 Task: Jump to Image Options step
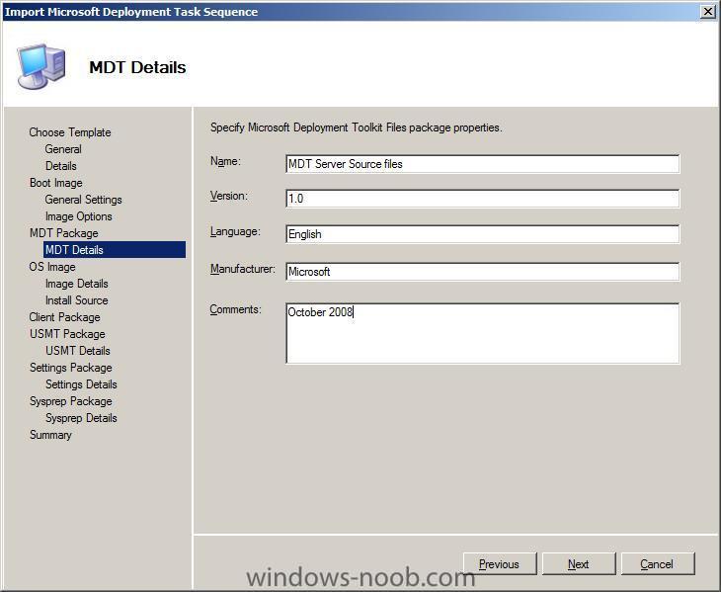[x=79, y=216]
